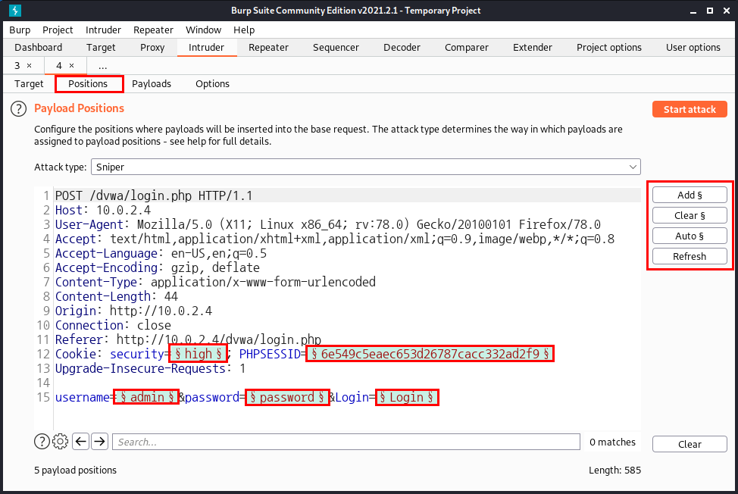Go to next search match arrow
The image size is (738, 494).
tap(99, 441)
